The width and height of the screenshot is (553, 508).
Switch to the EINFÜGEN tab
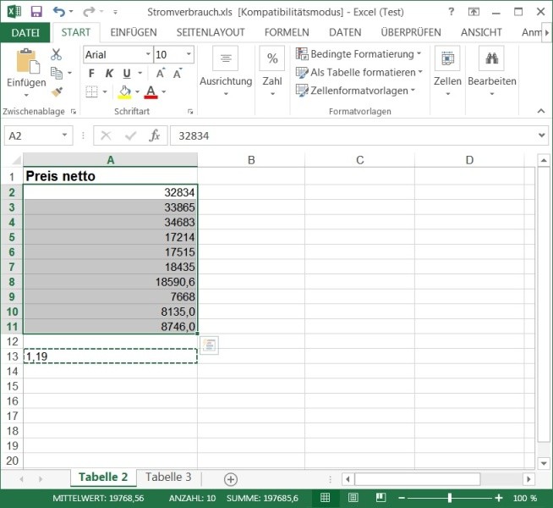pos(134,32)
